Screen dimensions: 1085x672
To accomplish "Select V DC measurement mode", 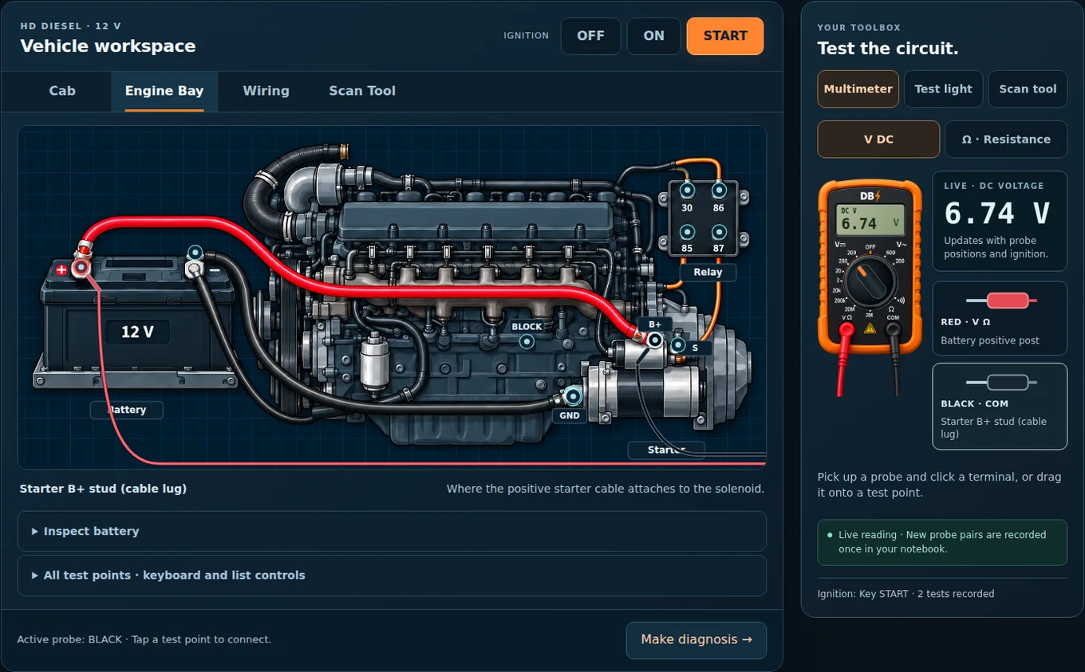I will point(878,140).
